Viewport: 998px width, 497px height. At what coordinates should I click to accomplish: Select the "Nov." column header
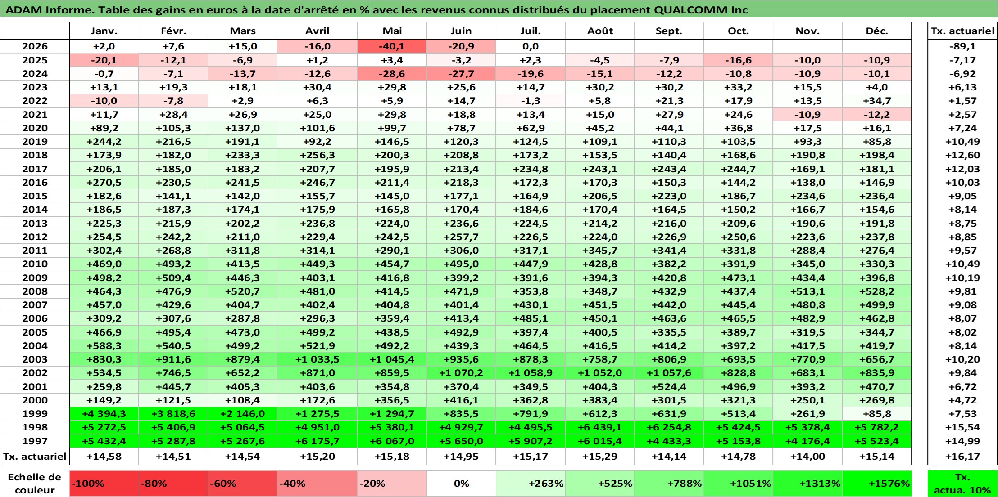807,31
